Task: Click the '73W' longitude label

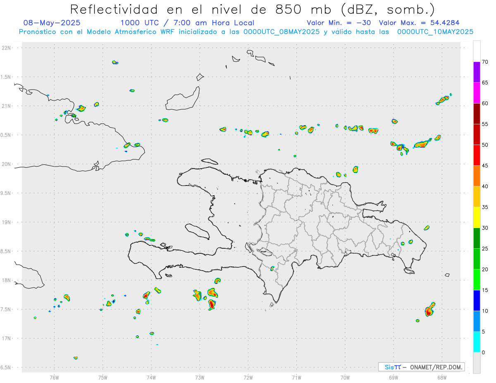Action: [200, 377]
